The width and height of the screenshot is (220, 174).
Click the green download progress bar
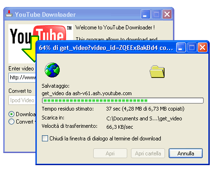pyautogui.click(x=123, y=101)
